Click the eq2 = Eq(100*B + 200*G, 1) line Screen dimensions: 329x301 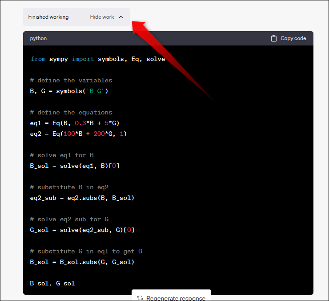[78, 134]
